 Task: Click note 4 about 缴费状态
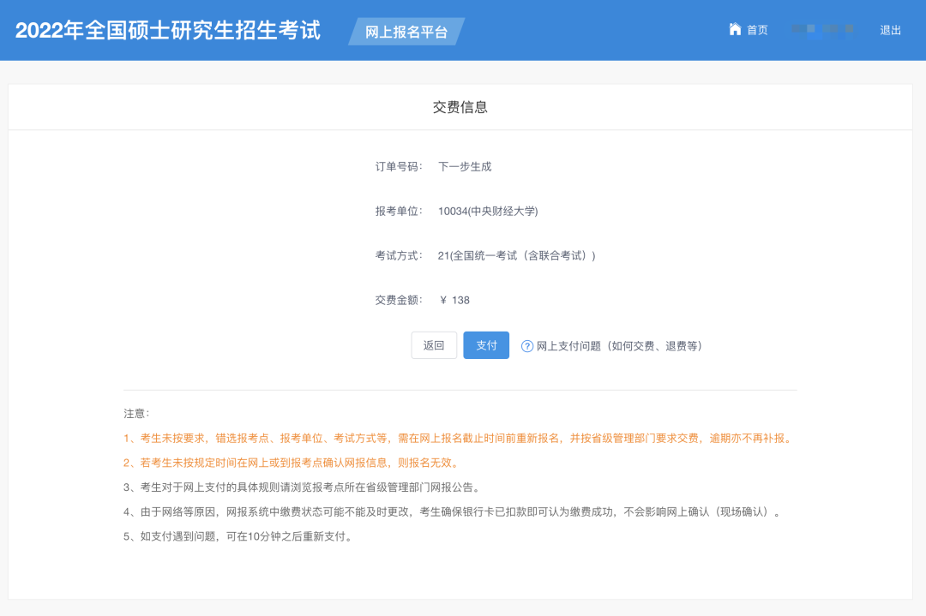coord(453,512)
